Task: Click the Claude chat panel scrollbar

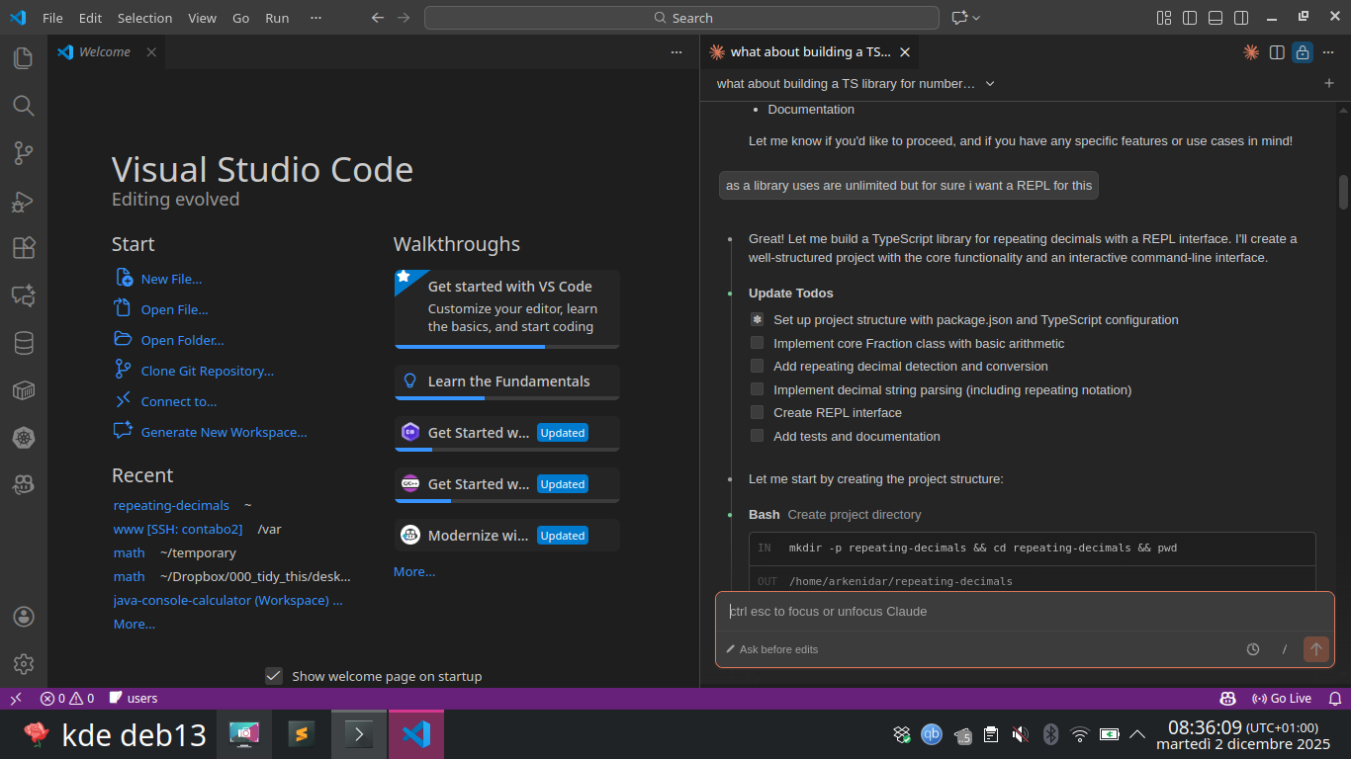Action: (1343, 192)
